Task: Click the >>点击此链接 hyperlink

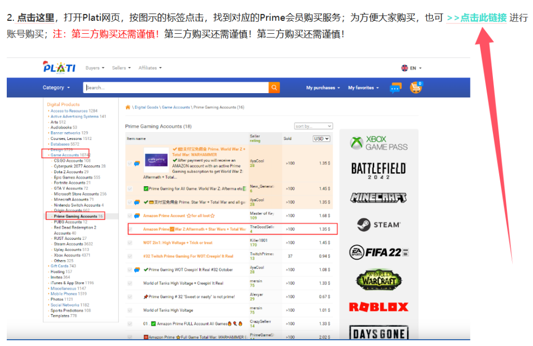Action: (x=477, y=18)
